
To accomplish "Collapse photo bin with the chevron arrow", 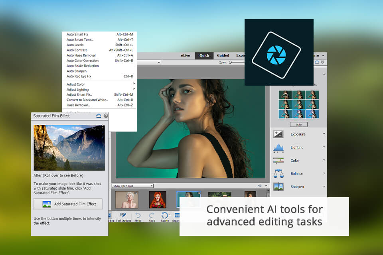I will 266,186.
